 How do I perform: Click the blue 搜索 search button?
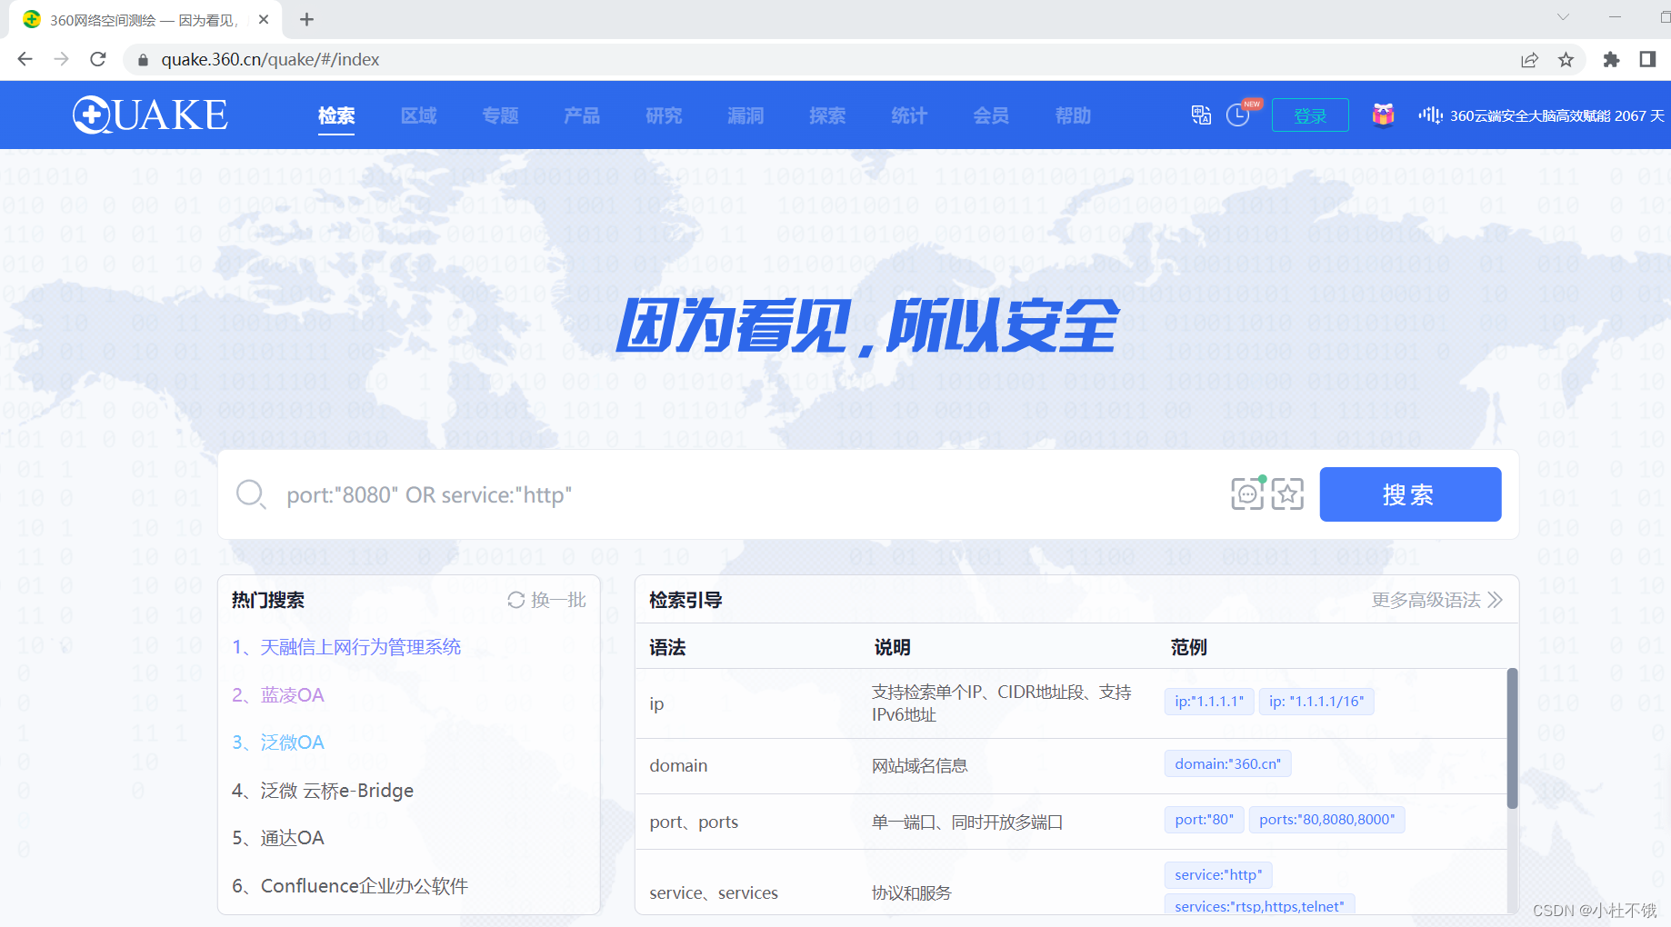pyautogui.click(x=1410, y=494)
